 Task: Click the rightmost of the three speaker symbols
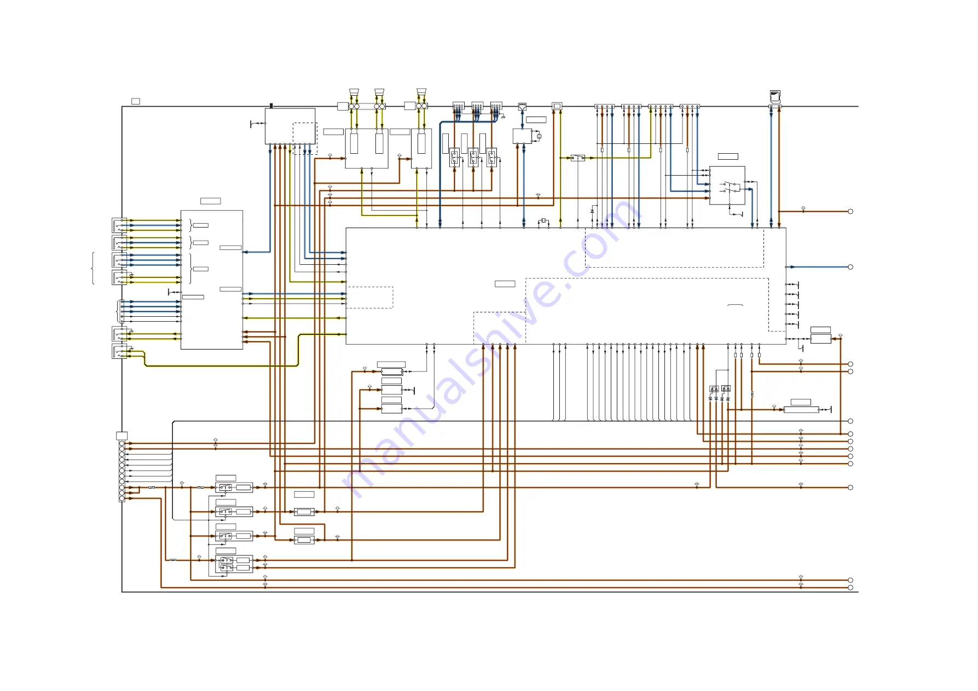pos(421,92)
